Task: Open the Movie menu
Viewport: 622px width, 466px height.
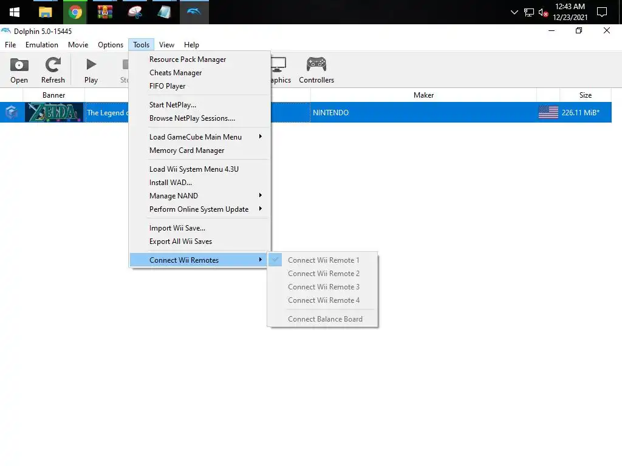Action: [78, 45]
